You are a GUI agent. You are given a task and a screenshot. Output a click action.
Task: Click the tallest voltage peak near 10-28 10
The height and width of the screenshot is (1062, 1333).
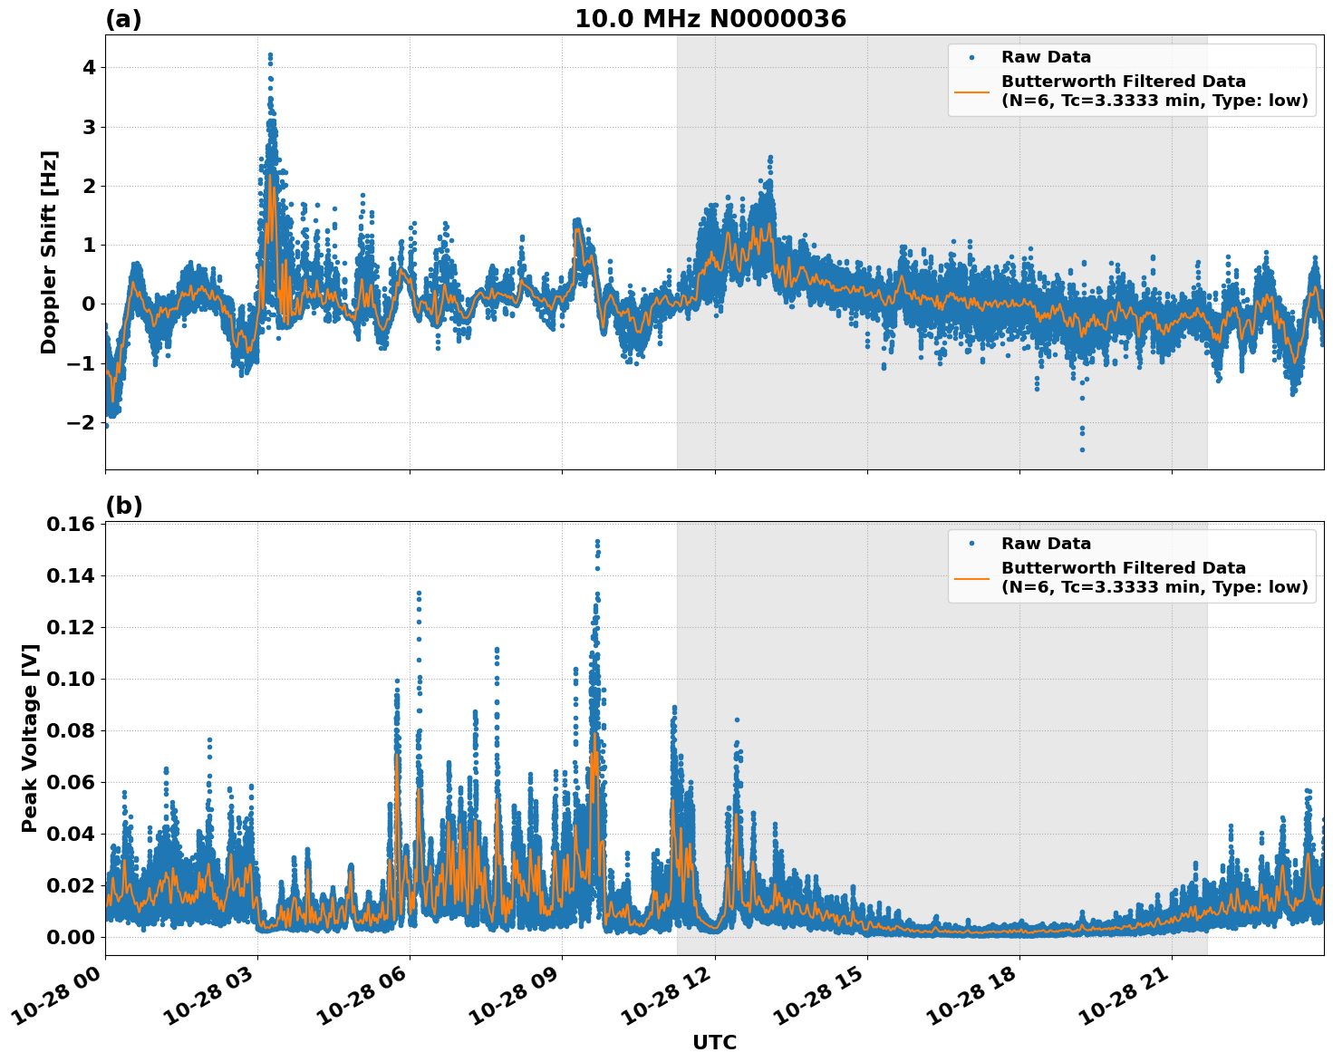tap(597, 538)
